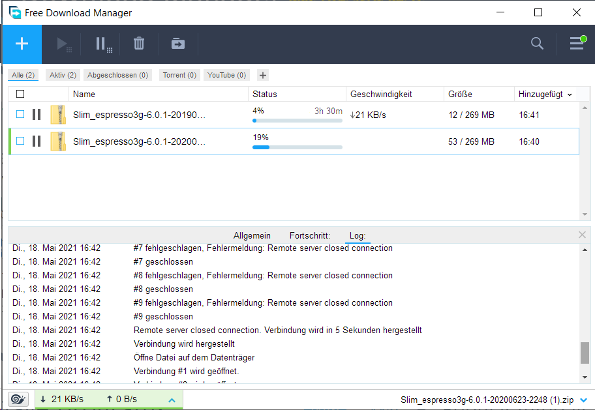The image size is (595, 410).
Task: Click log line '#8 geschlossen'
Action: (163, 289)
